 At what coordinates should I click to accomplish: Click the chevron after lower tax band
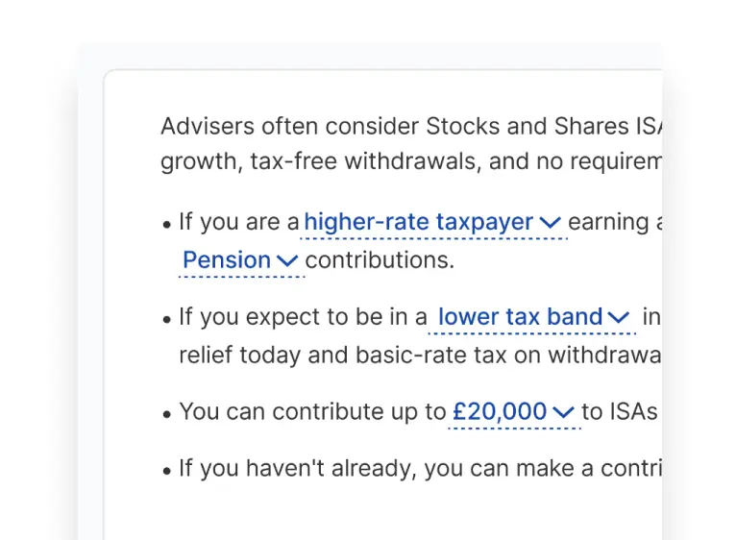tap(619, 317)
